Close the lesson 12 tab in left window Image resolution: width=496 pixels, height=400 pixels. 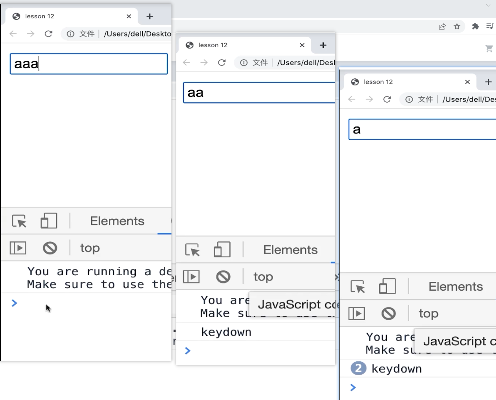[129, 16]
